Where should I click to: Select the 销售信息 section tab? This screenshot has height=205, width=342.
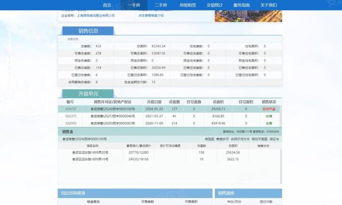(88, 31)
